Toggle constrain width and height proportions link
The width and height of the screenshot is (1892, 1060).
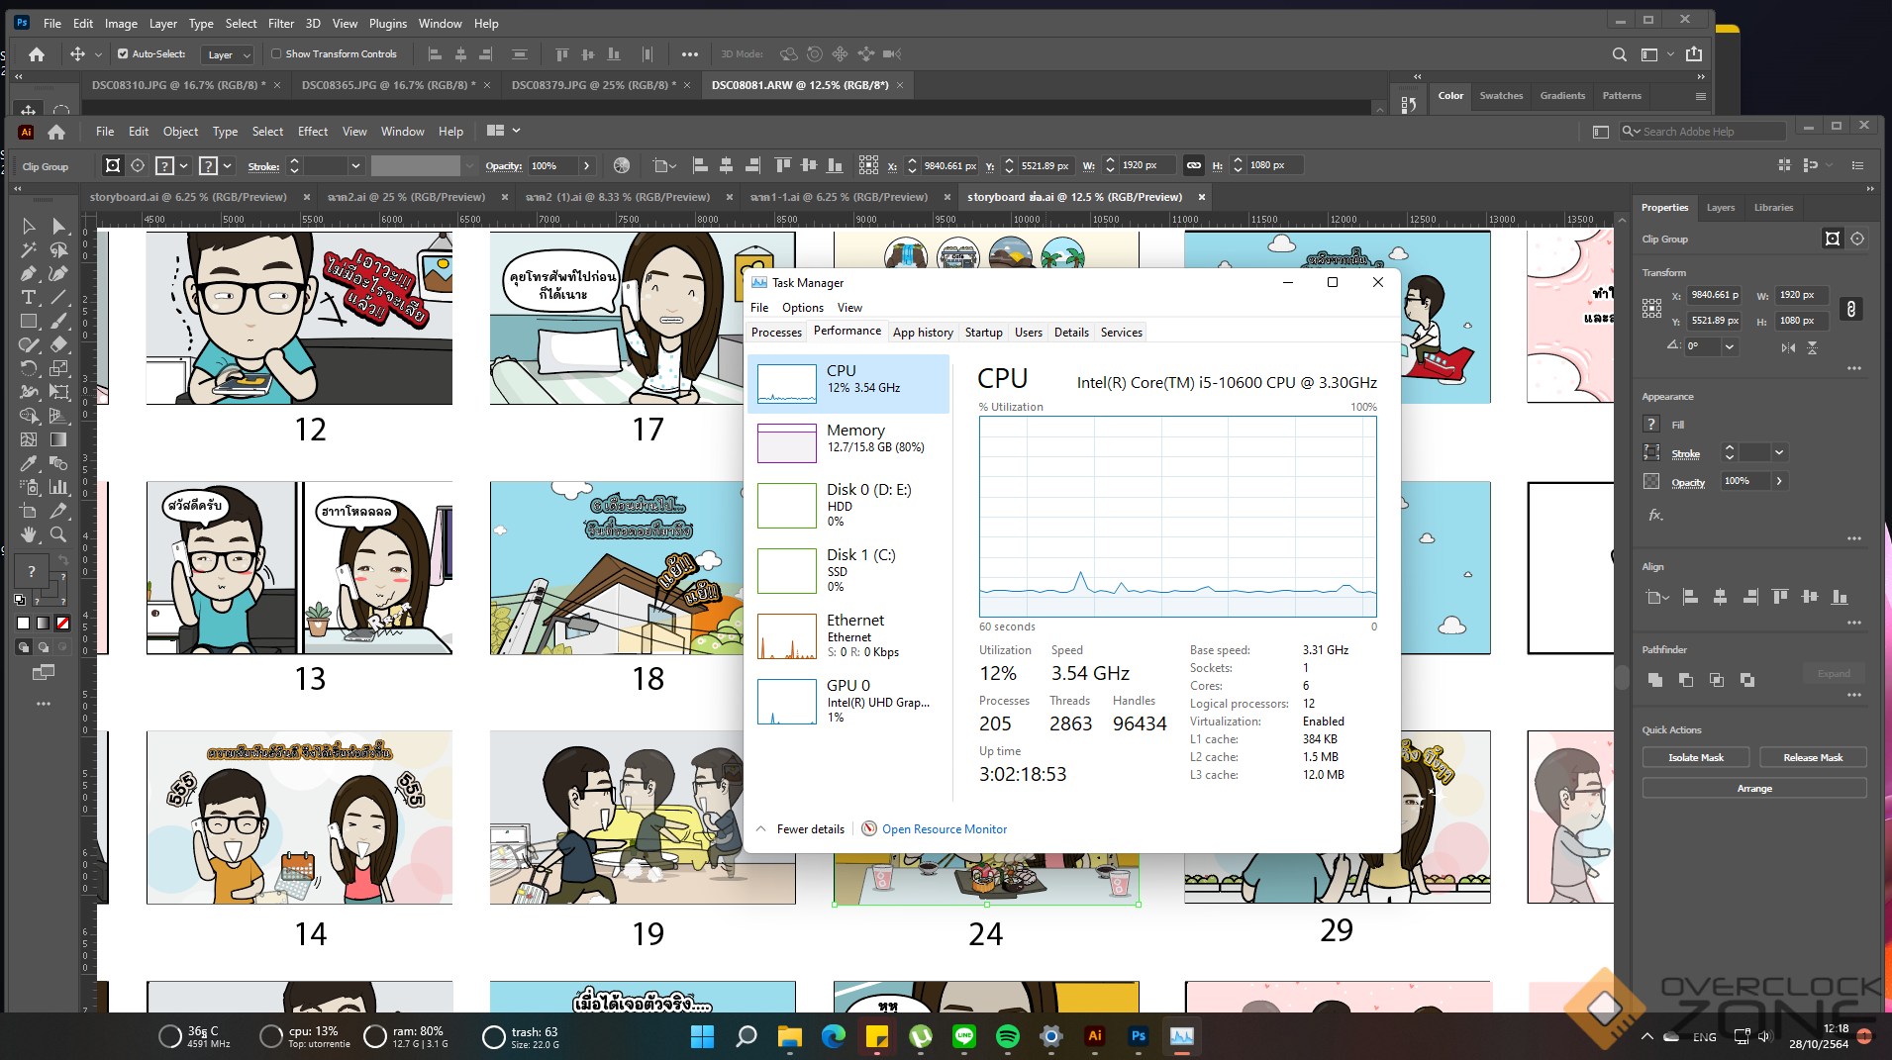(1850, 309)
